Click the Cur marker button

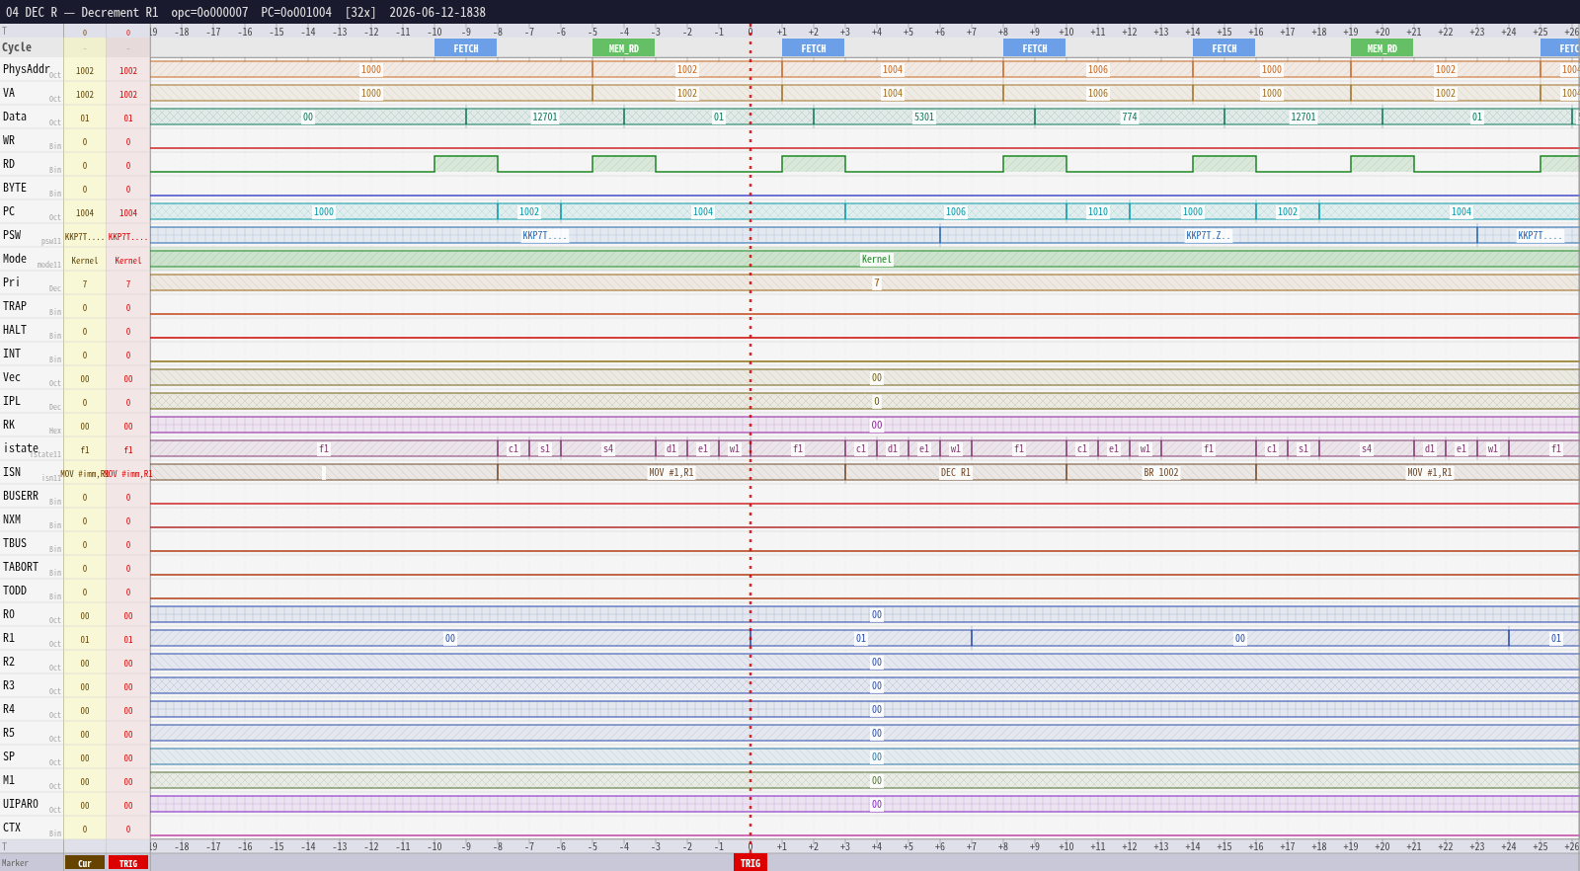[85, 863]
